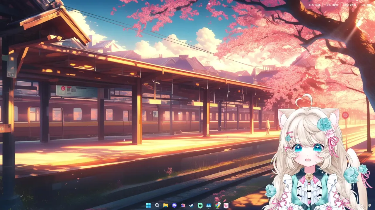Click the notification bell in the tray corner

370,206
